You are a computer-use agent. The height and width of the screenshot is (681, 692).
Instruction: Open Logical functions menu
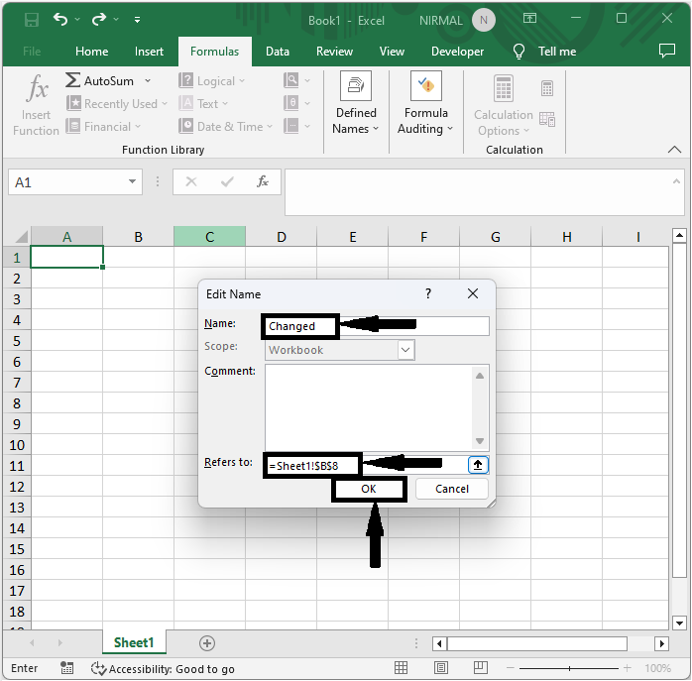point(212,80)
